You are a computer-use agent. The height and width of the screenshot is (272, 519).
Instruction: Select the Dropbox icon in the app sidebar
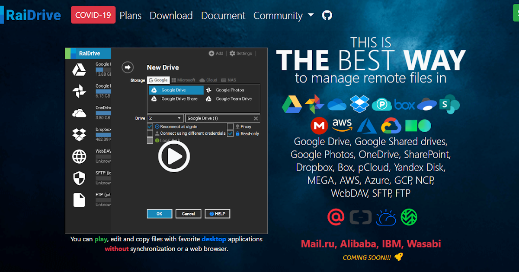[79, 134]
